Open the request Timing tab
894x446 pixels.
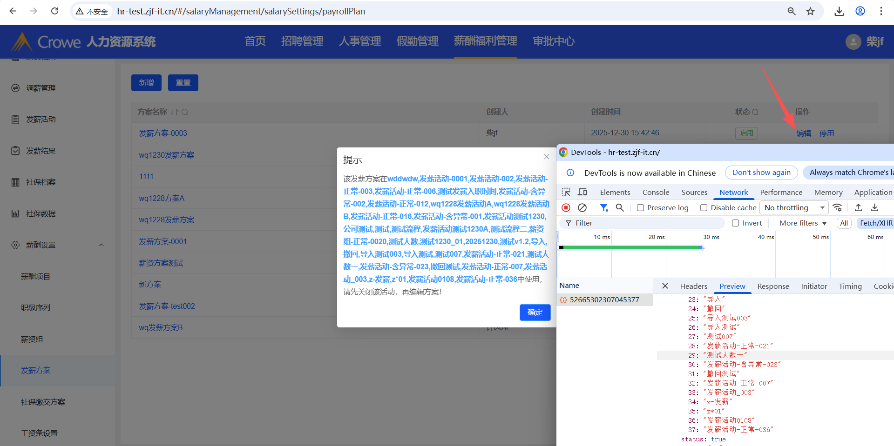click(x=850, y=286)
